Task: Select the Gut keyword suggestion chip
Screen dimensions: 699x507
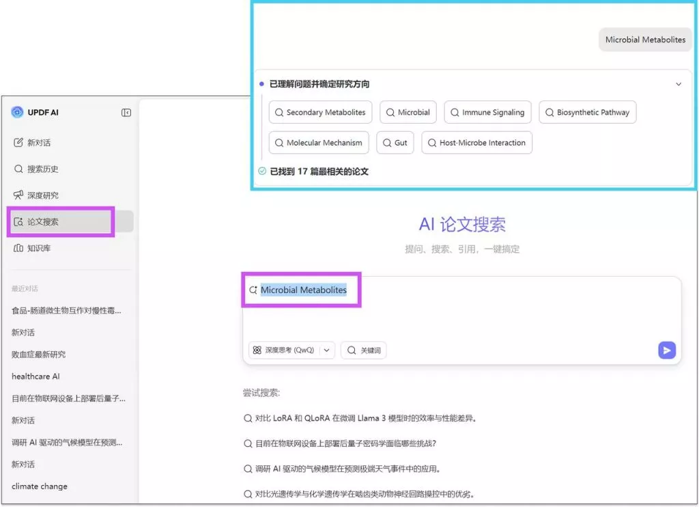Action: coord(395,143)
